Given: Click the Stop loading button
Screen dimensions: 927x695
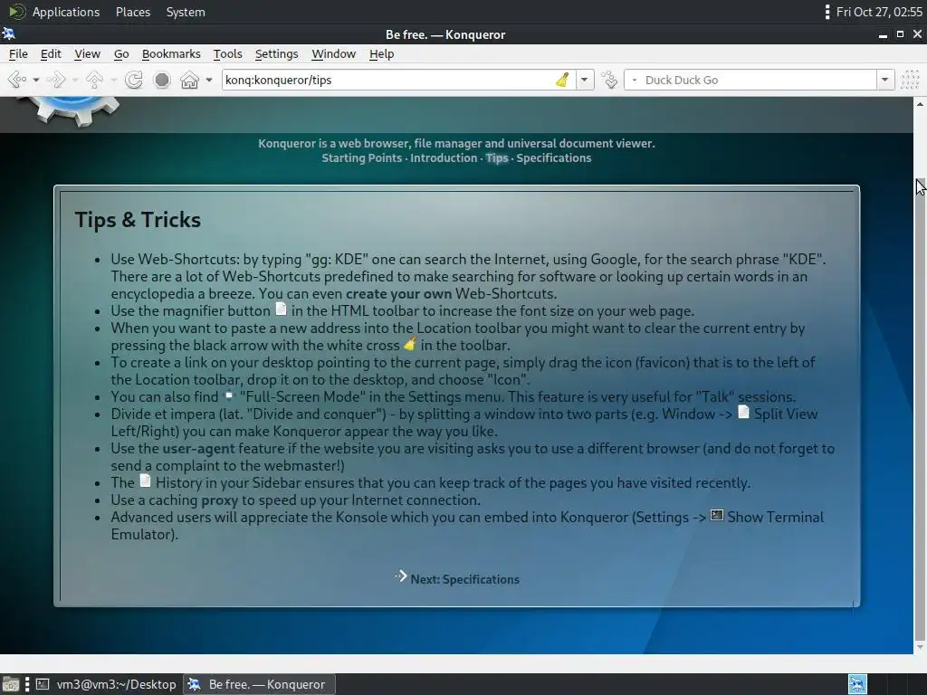Looking at the screenshot, I should click(162, 80).
